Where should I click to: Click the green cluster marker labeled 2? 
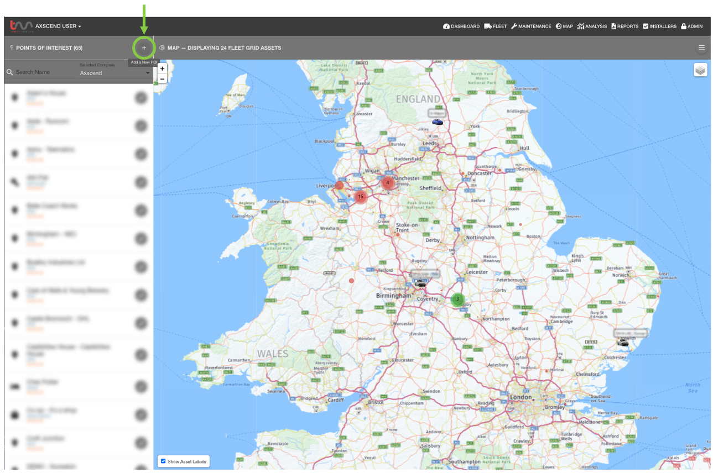457,299
